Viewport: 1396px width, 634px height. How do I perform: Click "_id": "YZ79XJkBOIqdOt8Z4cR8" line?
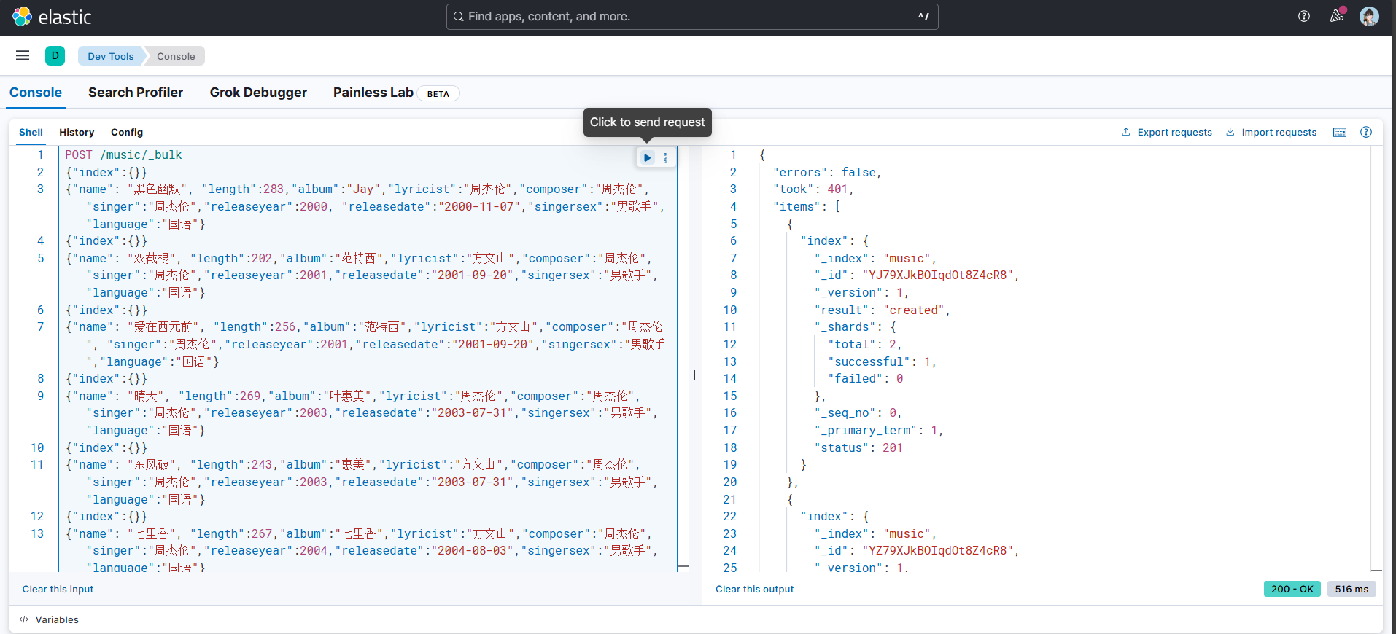point(916,551)
